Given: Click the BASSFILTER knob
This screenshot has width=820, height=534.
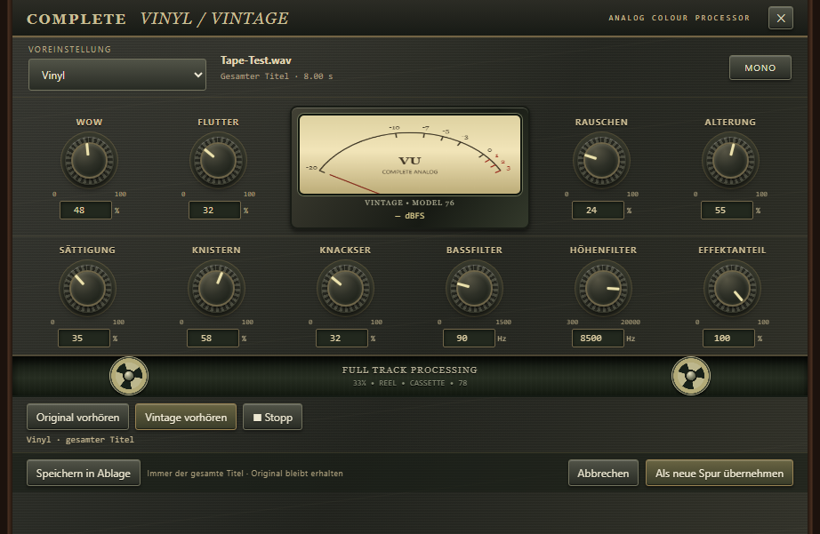Looking at the screenshot, I should [474, 289].
